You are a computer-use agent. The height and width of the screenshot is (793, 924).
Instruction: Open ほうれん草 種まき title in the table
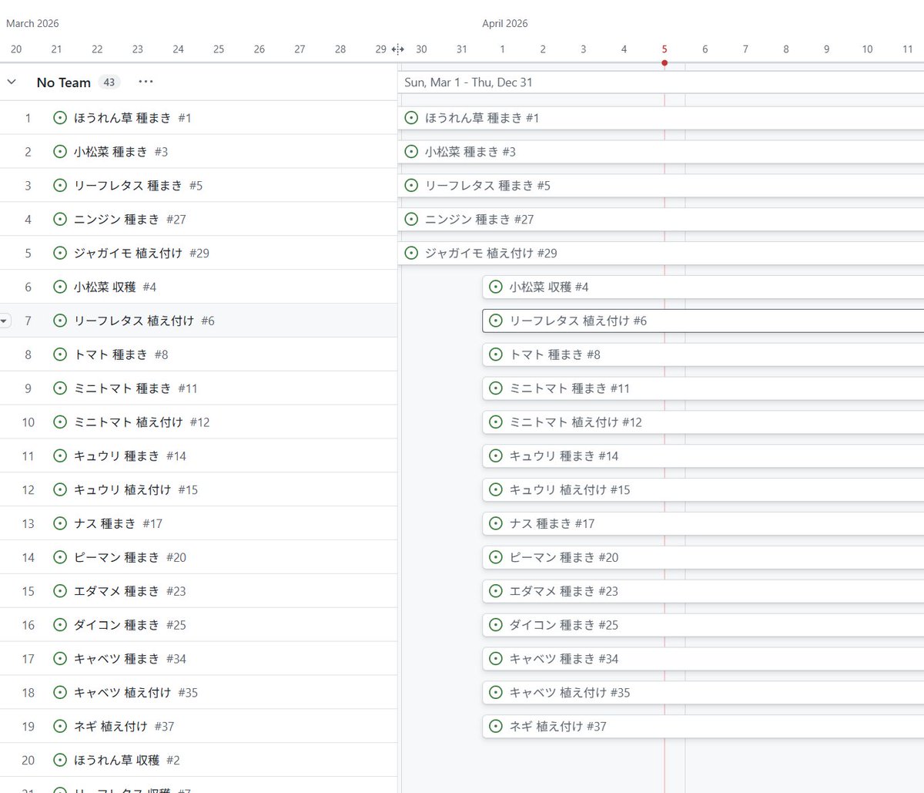[122, 118]
